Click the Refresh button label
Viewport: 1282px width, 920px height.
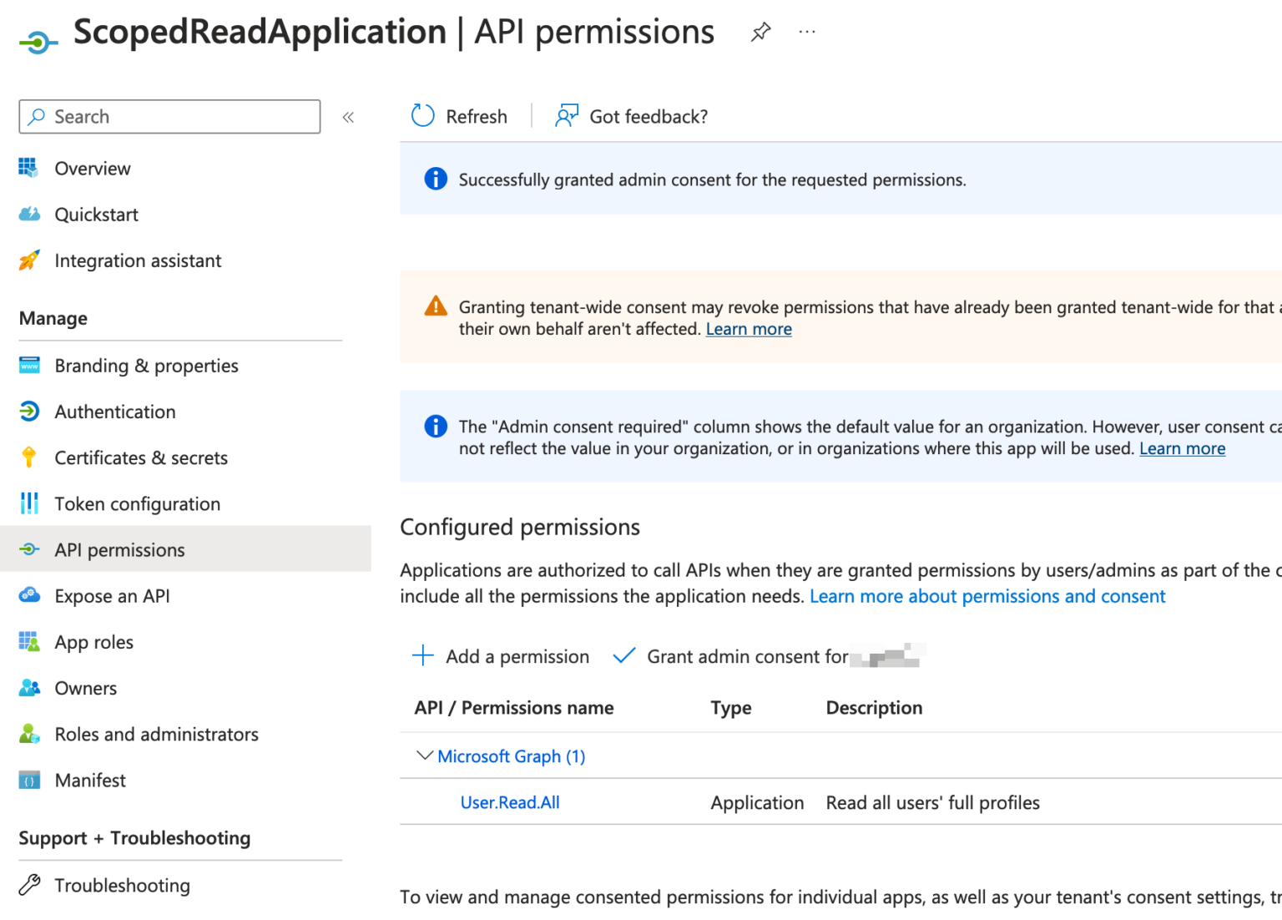tap(477, 117)
